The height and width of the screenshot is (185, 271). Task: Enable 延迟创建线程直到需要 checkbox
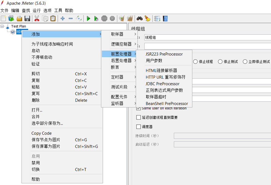(x=138, y=117)
